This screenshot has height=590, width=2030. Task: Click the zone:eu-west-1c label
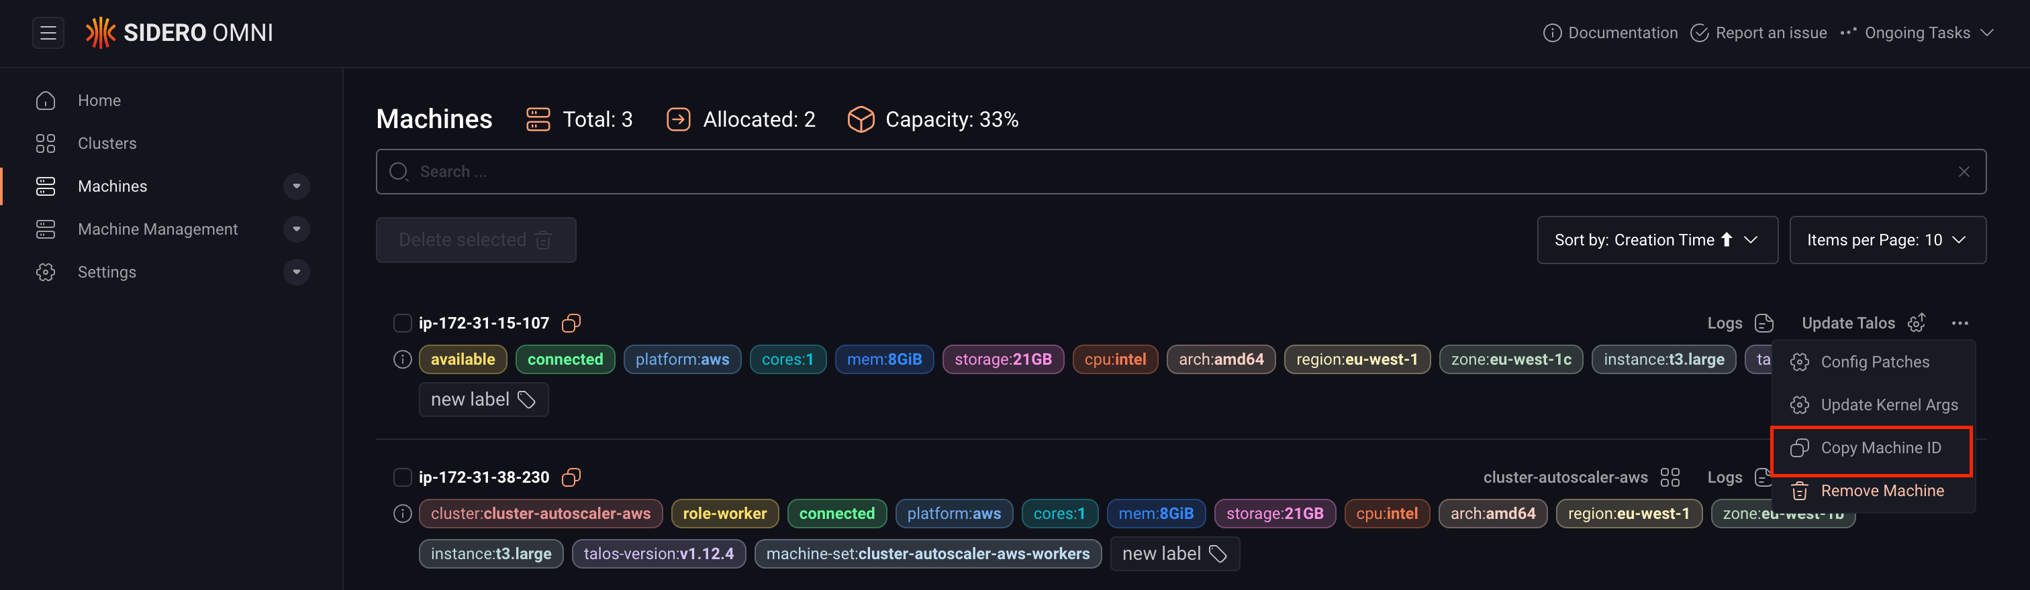tap(1510, 359)
